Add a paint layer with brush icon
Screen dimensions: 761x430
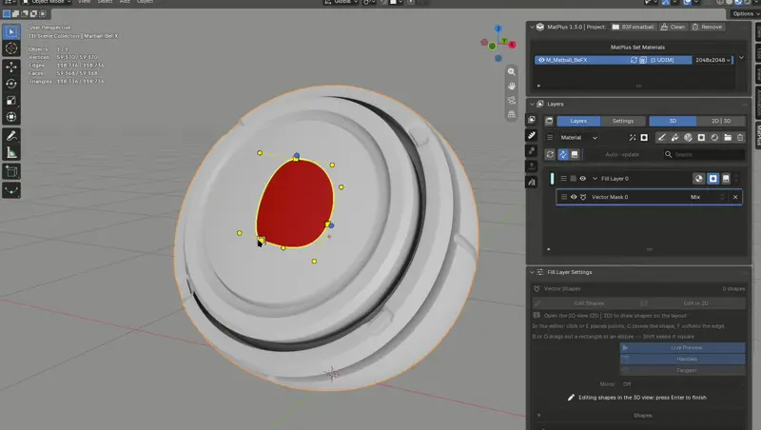pyautogui.click(x=661, y=137)
